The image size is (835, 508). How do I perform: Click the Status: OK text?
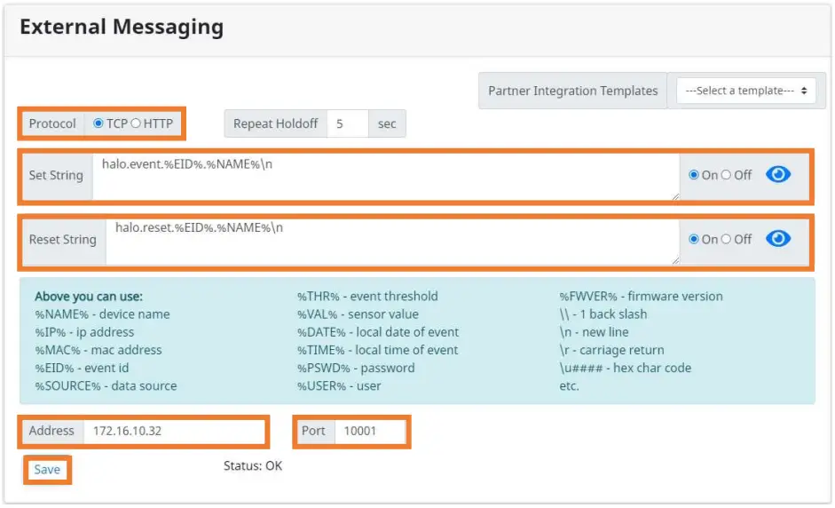coord(253,465)
